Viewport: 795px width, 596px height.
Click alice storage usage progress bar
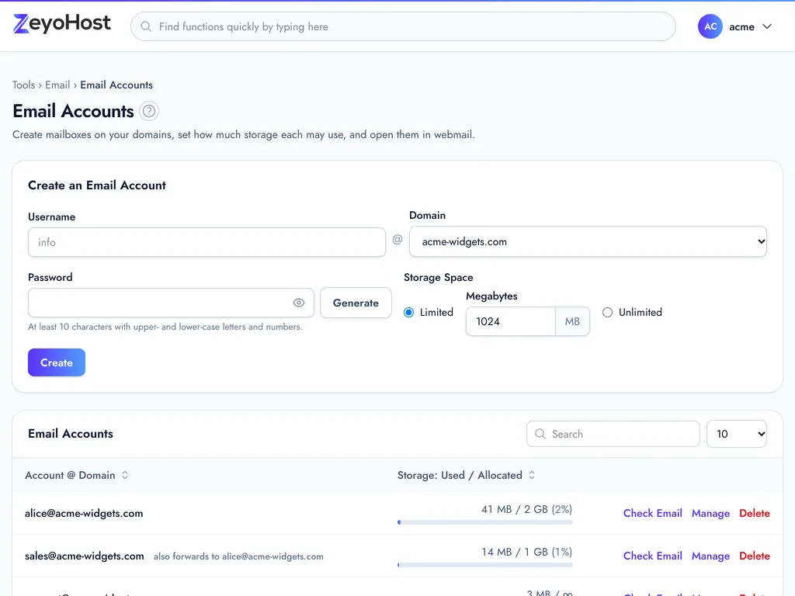[x=485, y=522]
